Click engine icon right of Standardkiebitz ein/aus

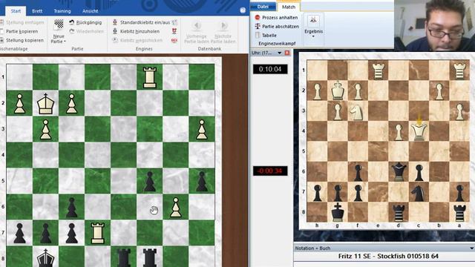174,22
